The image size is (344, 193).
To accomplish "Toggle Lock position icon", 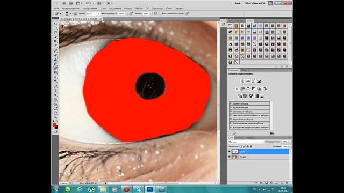I will point(248,146).
